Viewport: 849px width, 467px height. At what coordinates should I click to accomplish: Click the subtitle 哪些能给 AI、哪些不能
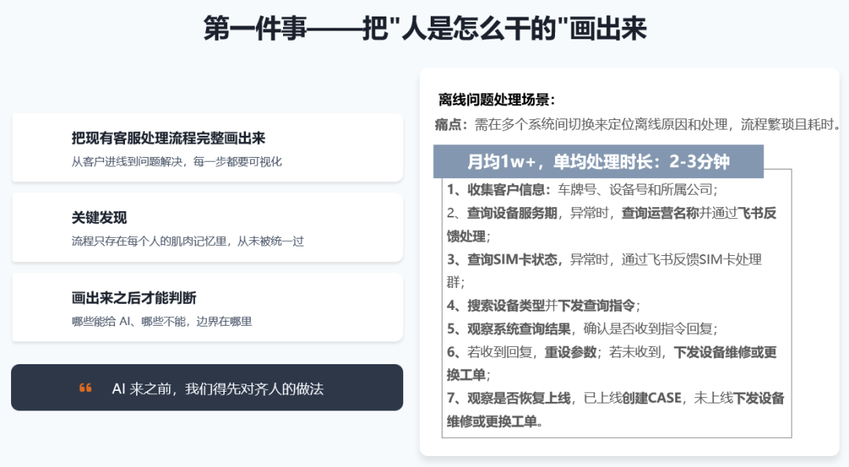[x=161, y=322]
